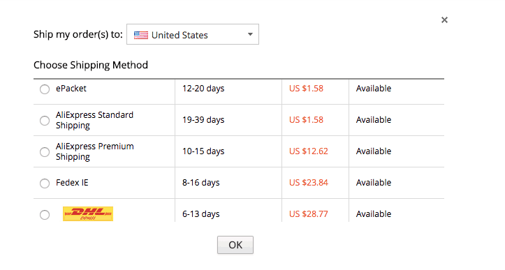Click the US $1.58 ePacket price
This screenshot has width=505, height=270.
[306, 89]
